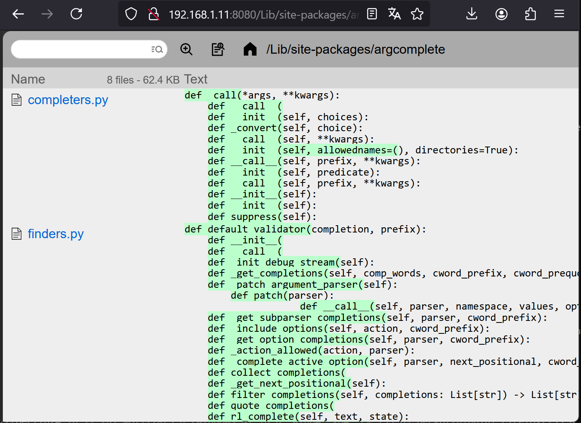581x423 pixels.
Task: Click the 'allowednames=(), directories=True' line
Action: coord(363,150)
